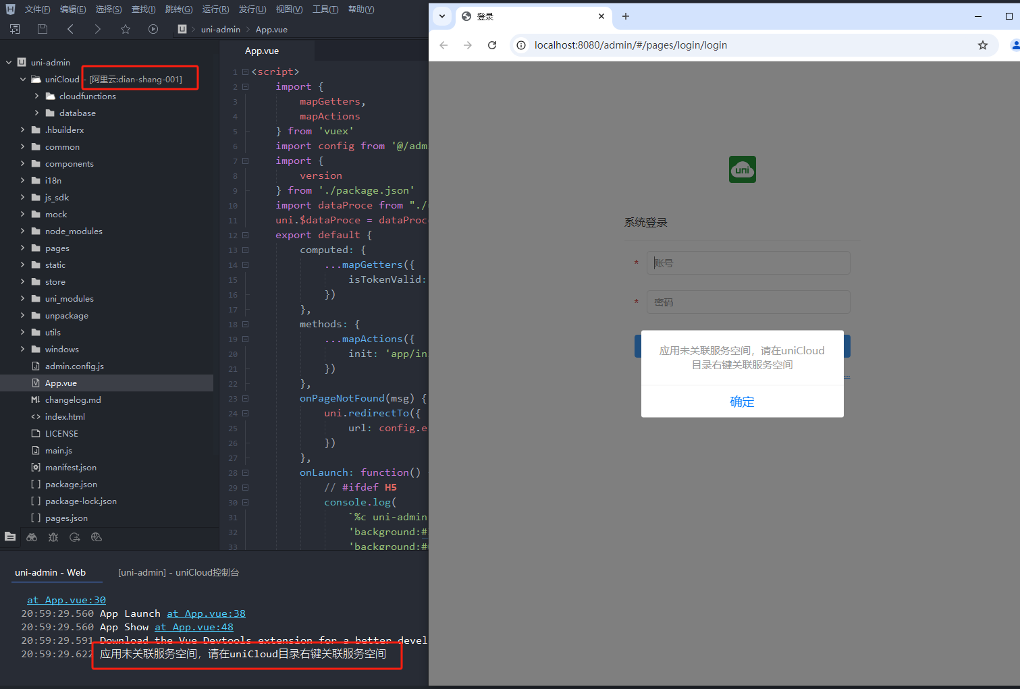
Task: Click the sync arrow icon in sidebar footer
Action: [x=75, y=537]
